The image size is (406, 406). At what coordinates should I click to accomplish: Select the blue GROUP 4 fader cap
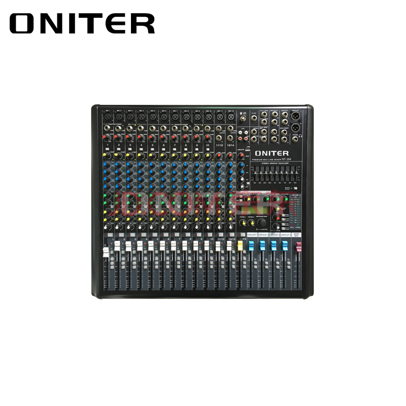pyautogui.click(x=285, y=246)
